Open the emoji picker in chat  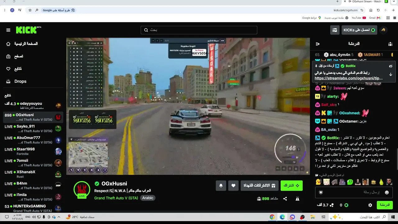(387, 192)
